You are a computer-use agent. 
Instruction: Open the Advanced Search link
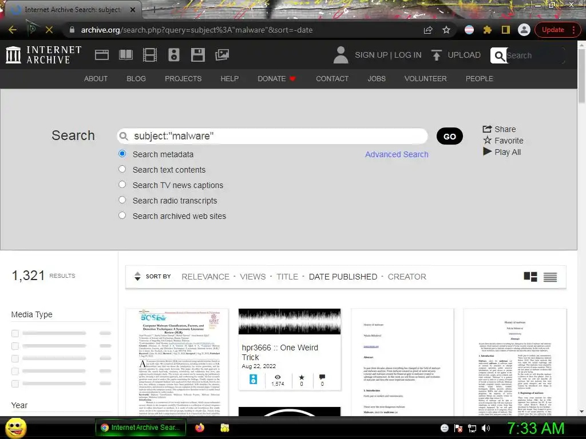click(397, 154)
